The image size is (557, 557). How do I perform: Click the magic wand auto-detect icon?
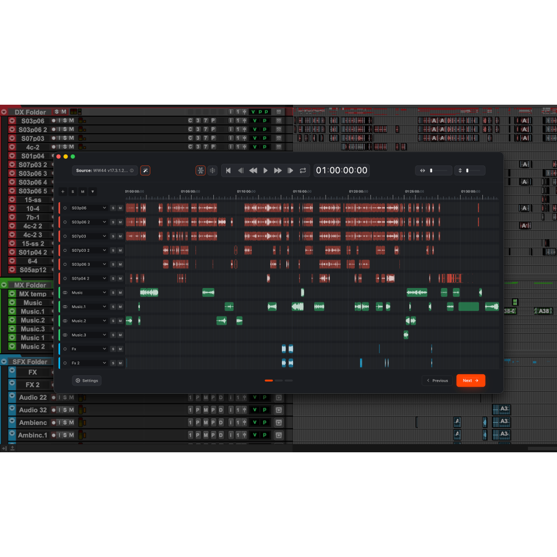click(x=145, y=170)
